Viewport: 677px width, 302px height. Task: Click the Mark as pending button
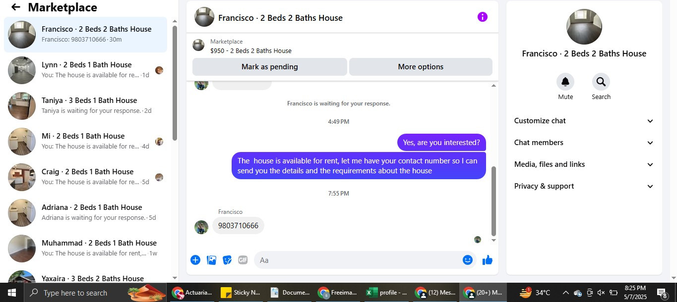pyautogui.click(x=269, y=67)
